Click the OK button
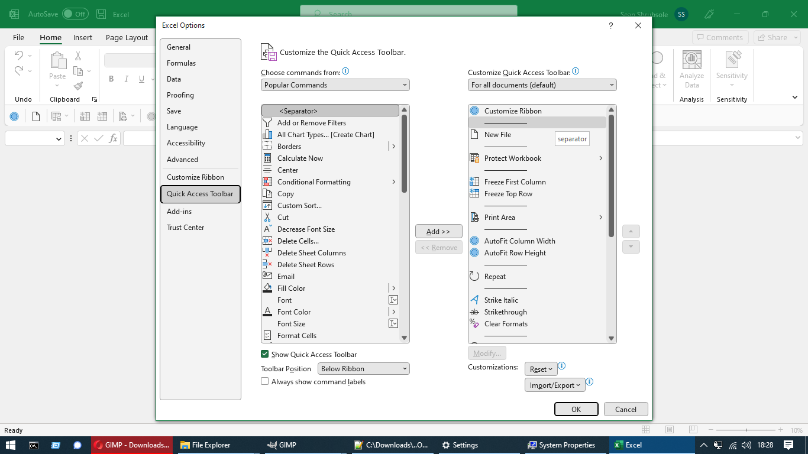This screenshot has height=454, width=808. coord(576,409)
